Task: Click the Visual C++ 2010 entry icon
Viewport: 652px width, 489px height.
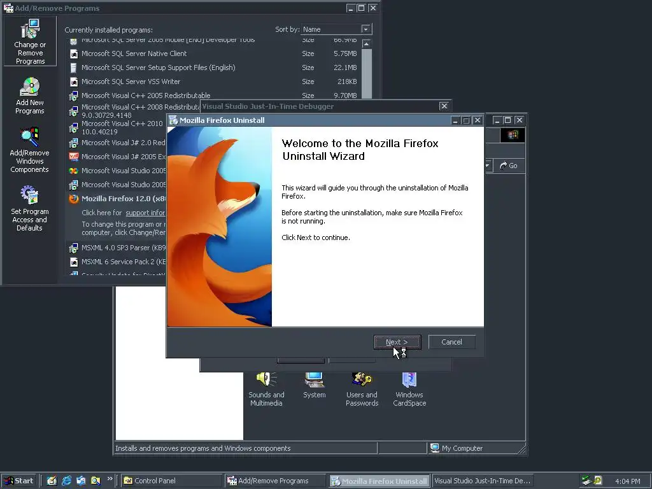Action: click(x=74, y=127)
